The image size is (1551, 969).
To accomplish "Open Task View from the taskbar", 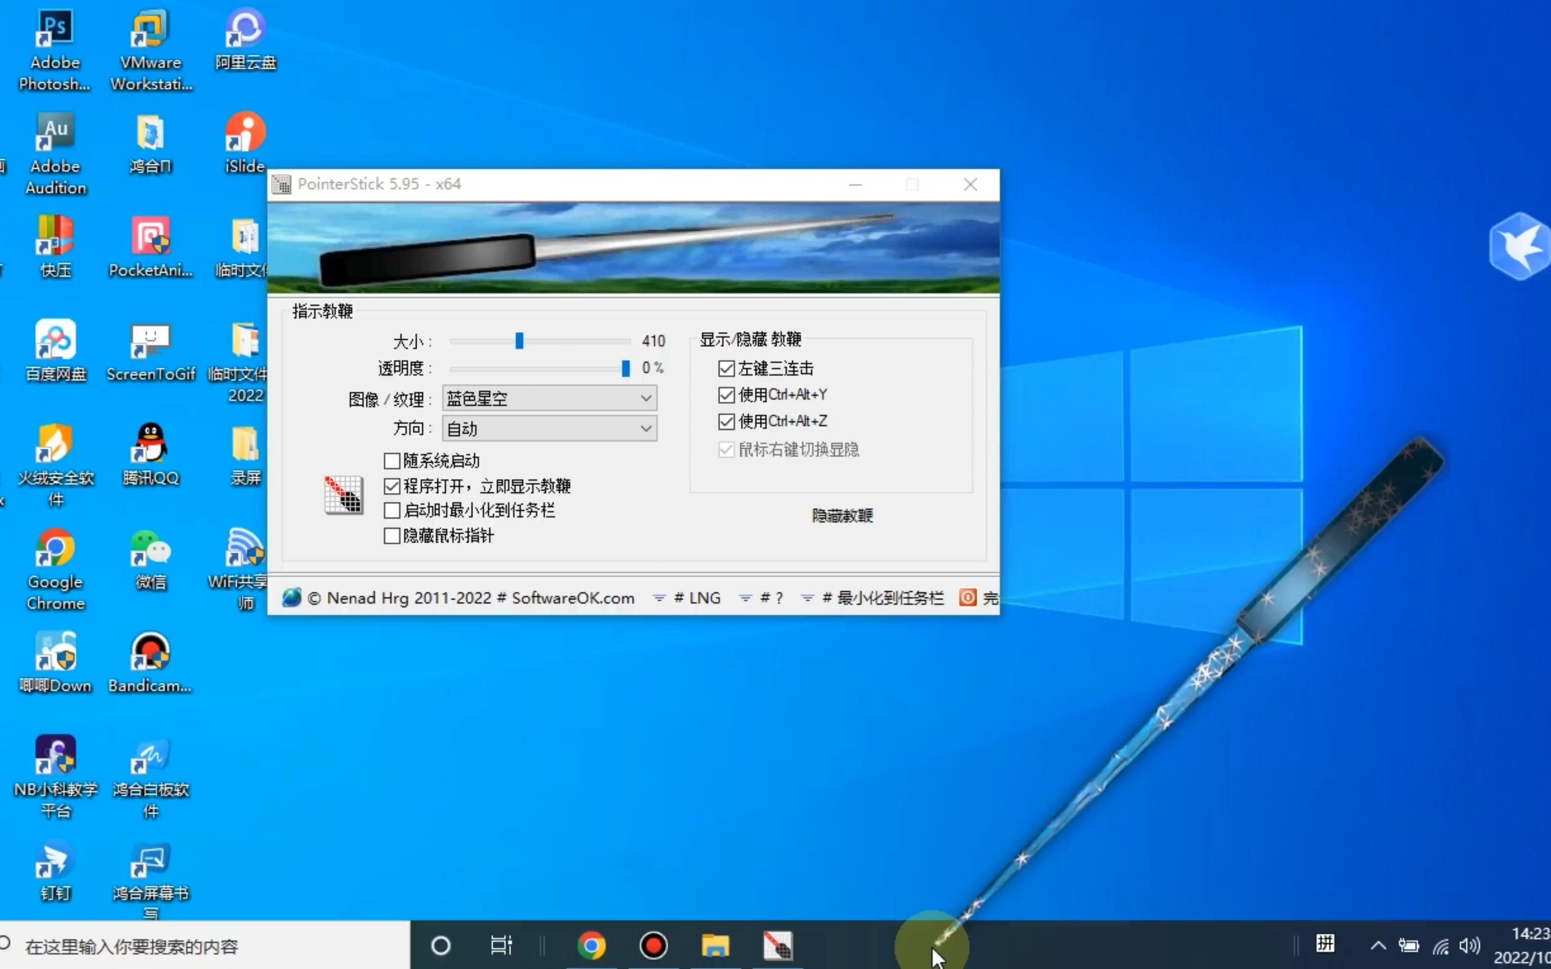I will (x=501, y=945).
